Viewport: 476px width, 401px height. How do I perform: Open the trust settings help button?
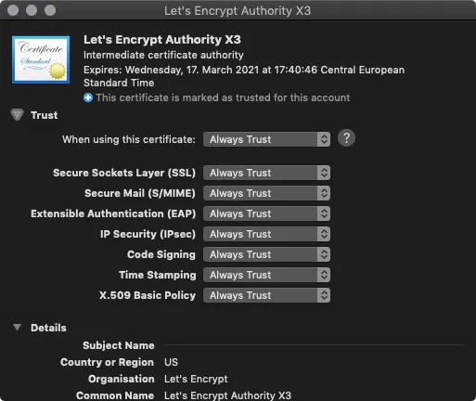click(346, 138)
